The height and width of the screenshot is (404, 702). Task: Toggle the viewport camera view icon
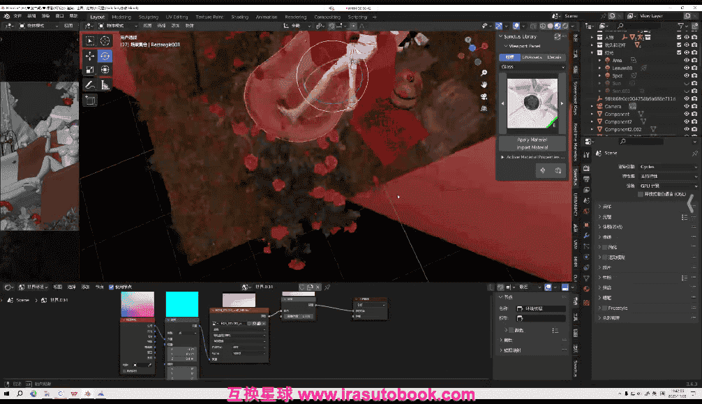[x=484, y=97]
